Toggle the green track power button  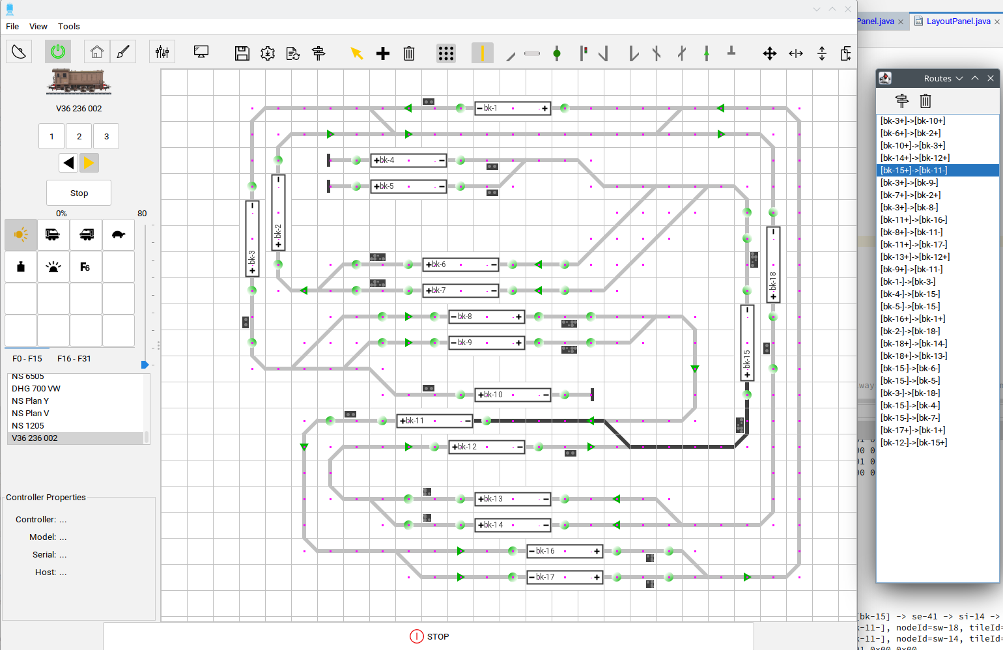58,51
